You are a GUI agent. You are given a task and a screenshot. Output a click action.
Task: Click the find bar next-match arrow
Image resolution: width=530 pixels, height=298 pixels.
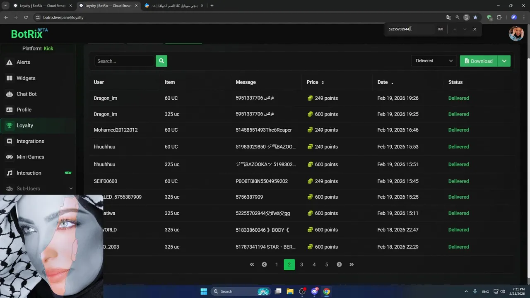[465, 29]
